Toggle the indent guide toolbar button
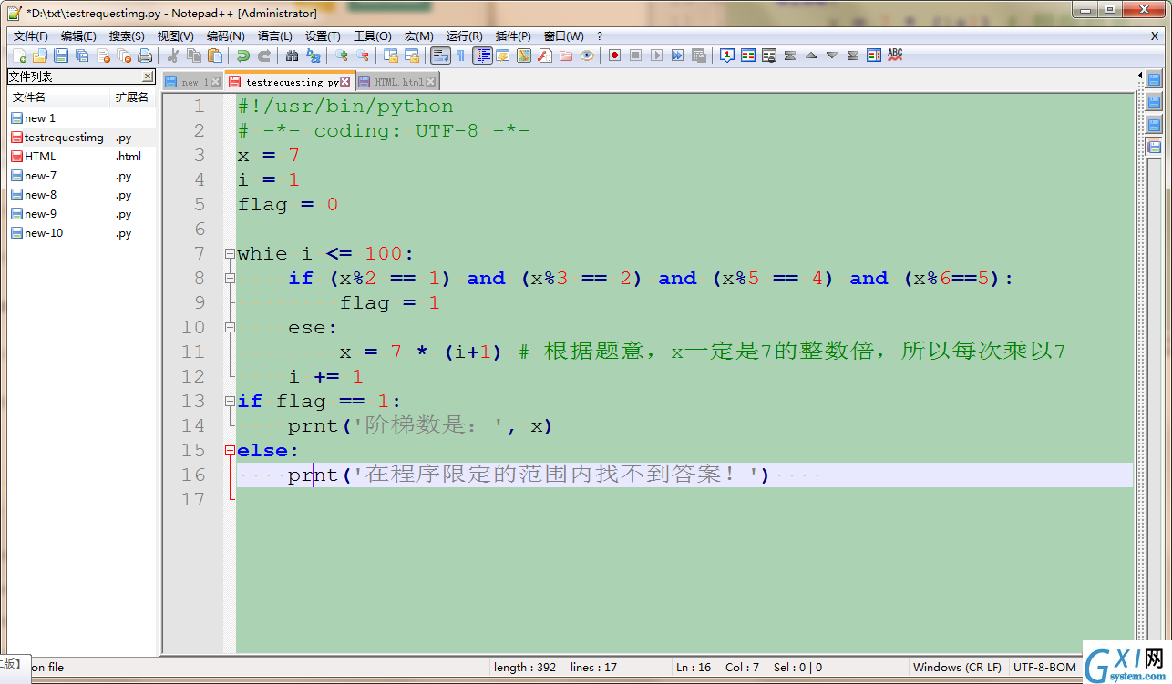The width and height of the screenshot is (1172, 684). click(482, 56)
